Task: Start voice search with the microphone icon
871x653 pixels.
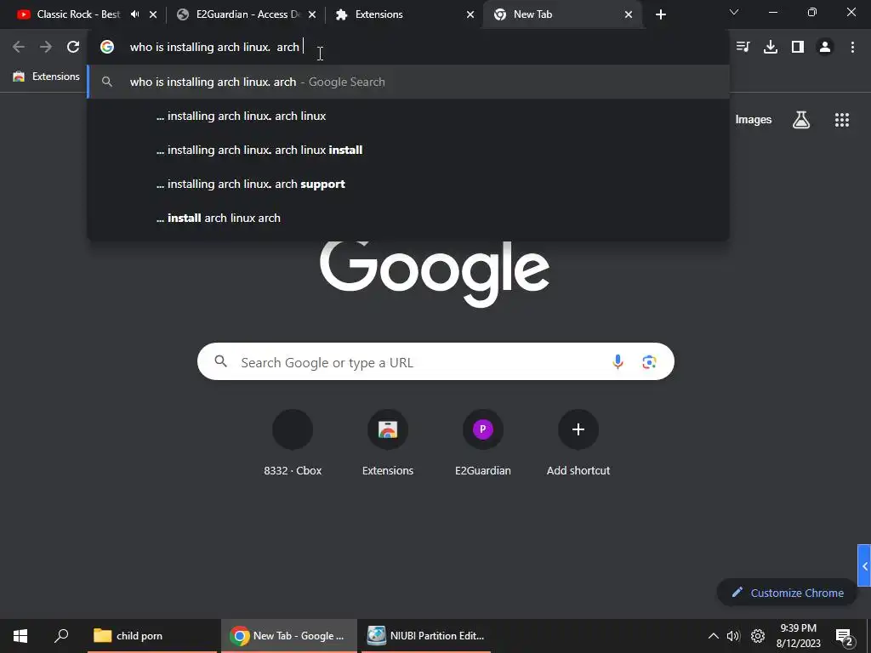Action: pyautogui.click(x=618, y=361)
